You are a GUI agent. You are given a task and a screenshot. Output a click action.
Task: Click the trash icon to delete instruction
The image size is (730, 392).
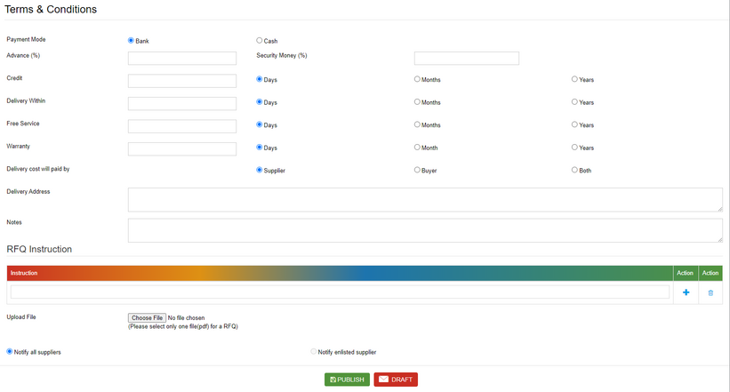tap(710, 292)
